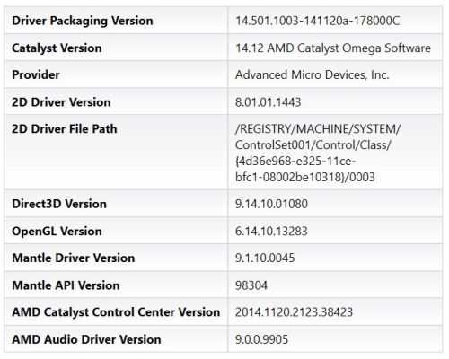Viewport: 449px width, 359px height.
Task: Click the AMD Audio Driver value 9.0.0.9905
Action: coord(261,339)
